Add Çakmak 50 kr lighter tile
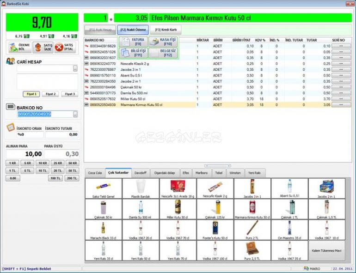The image size is (356, 273). [104, 209]
